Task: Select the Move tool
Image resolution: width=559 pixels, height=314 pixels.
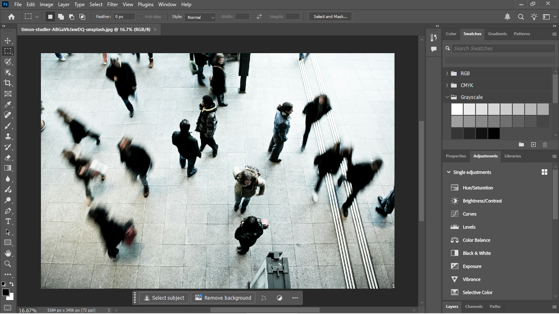Action: (x=8, y=40)
